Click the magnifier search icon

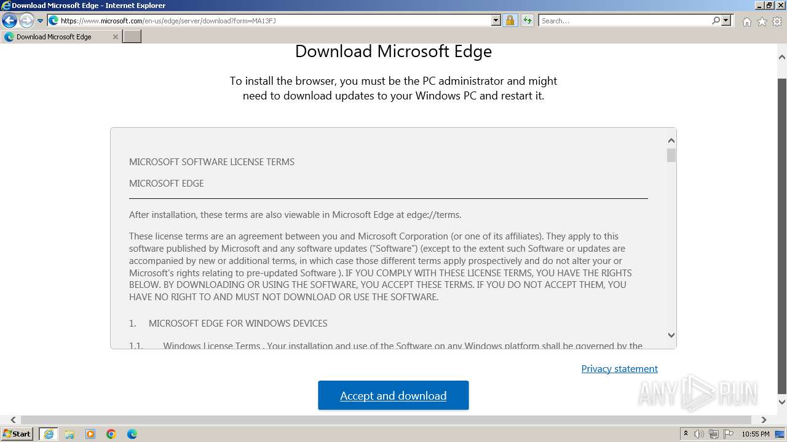[x=716, y=20]
